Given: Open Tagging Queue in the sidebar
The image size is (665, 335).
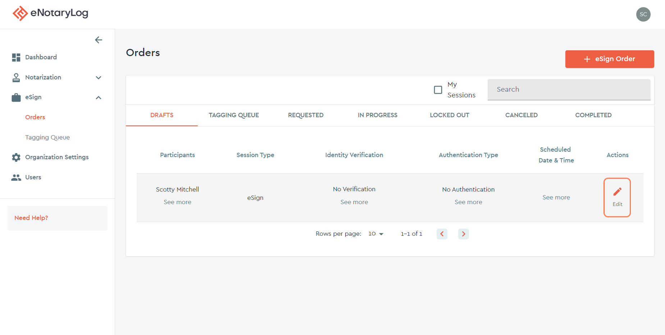Looking at the screenshot, I should tap(47, 137).
